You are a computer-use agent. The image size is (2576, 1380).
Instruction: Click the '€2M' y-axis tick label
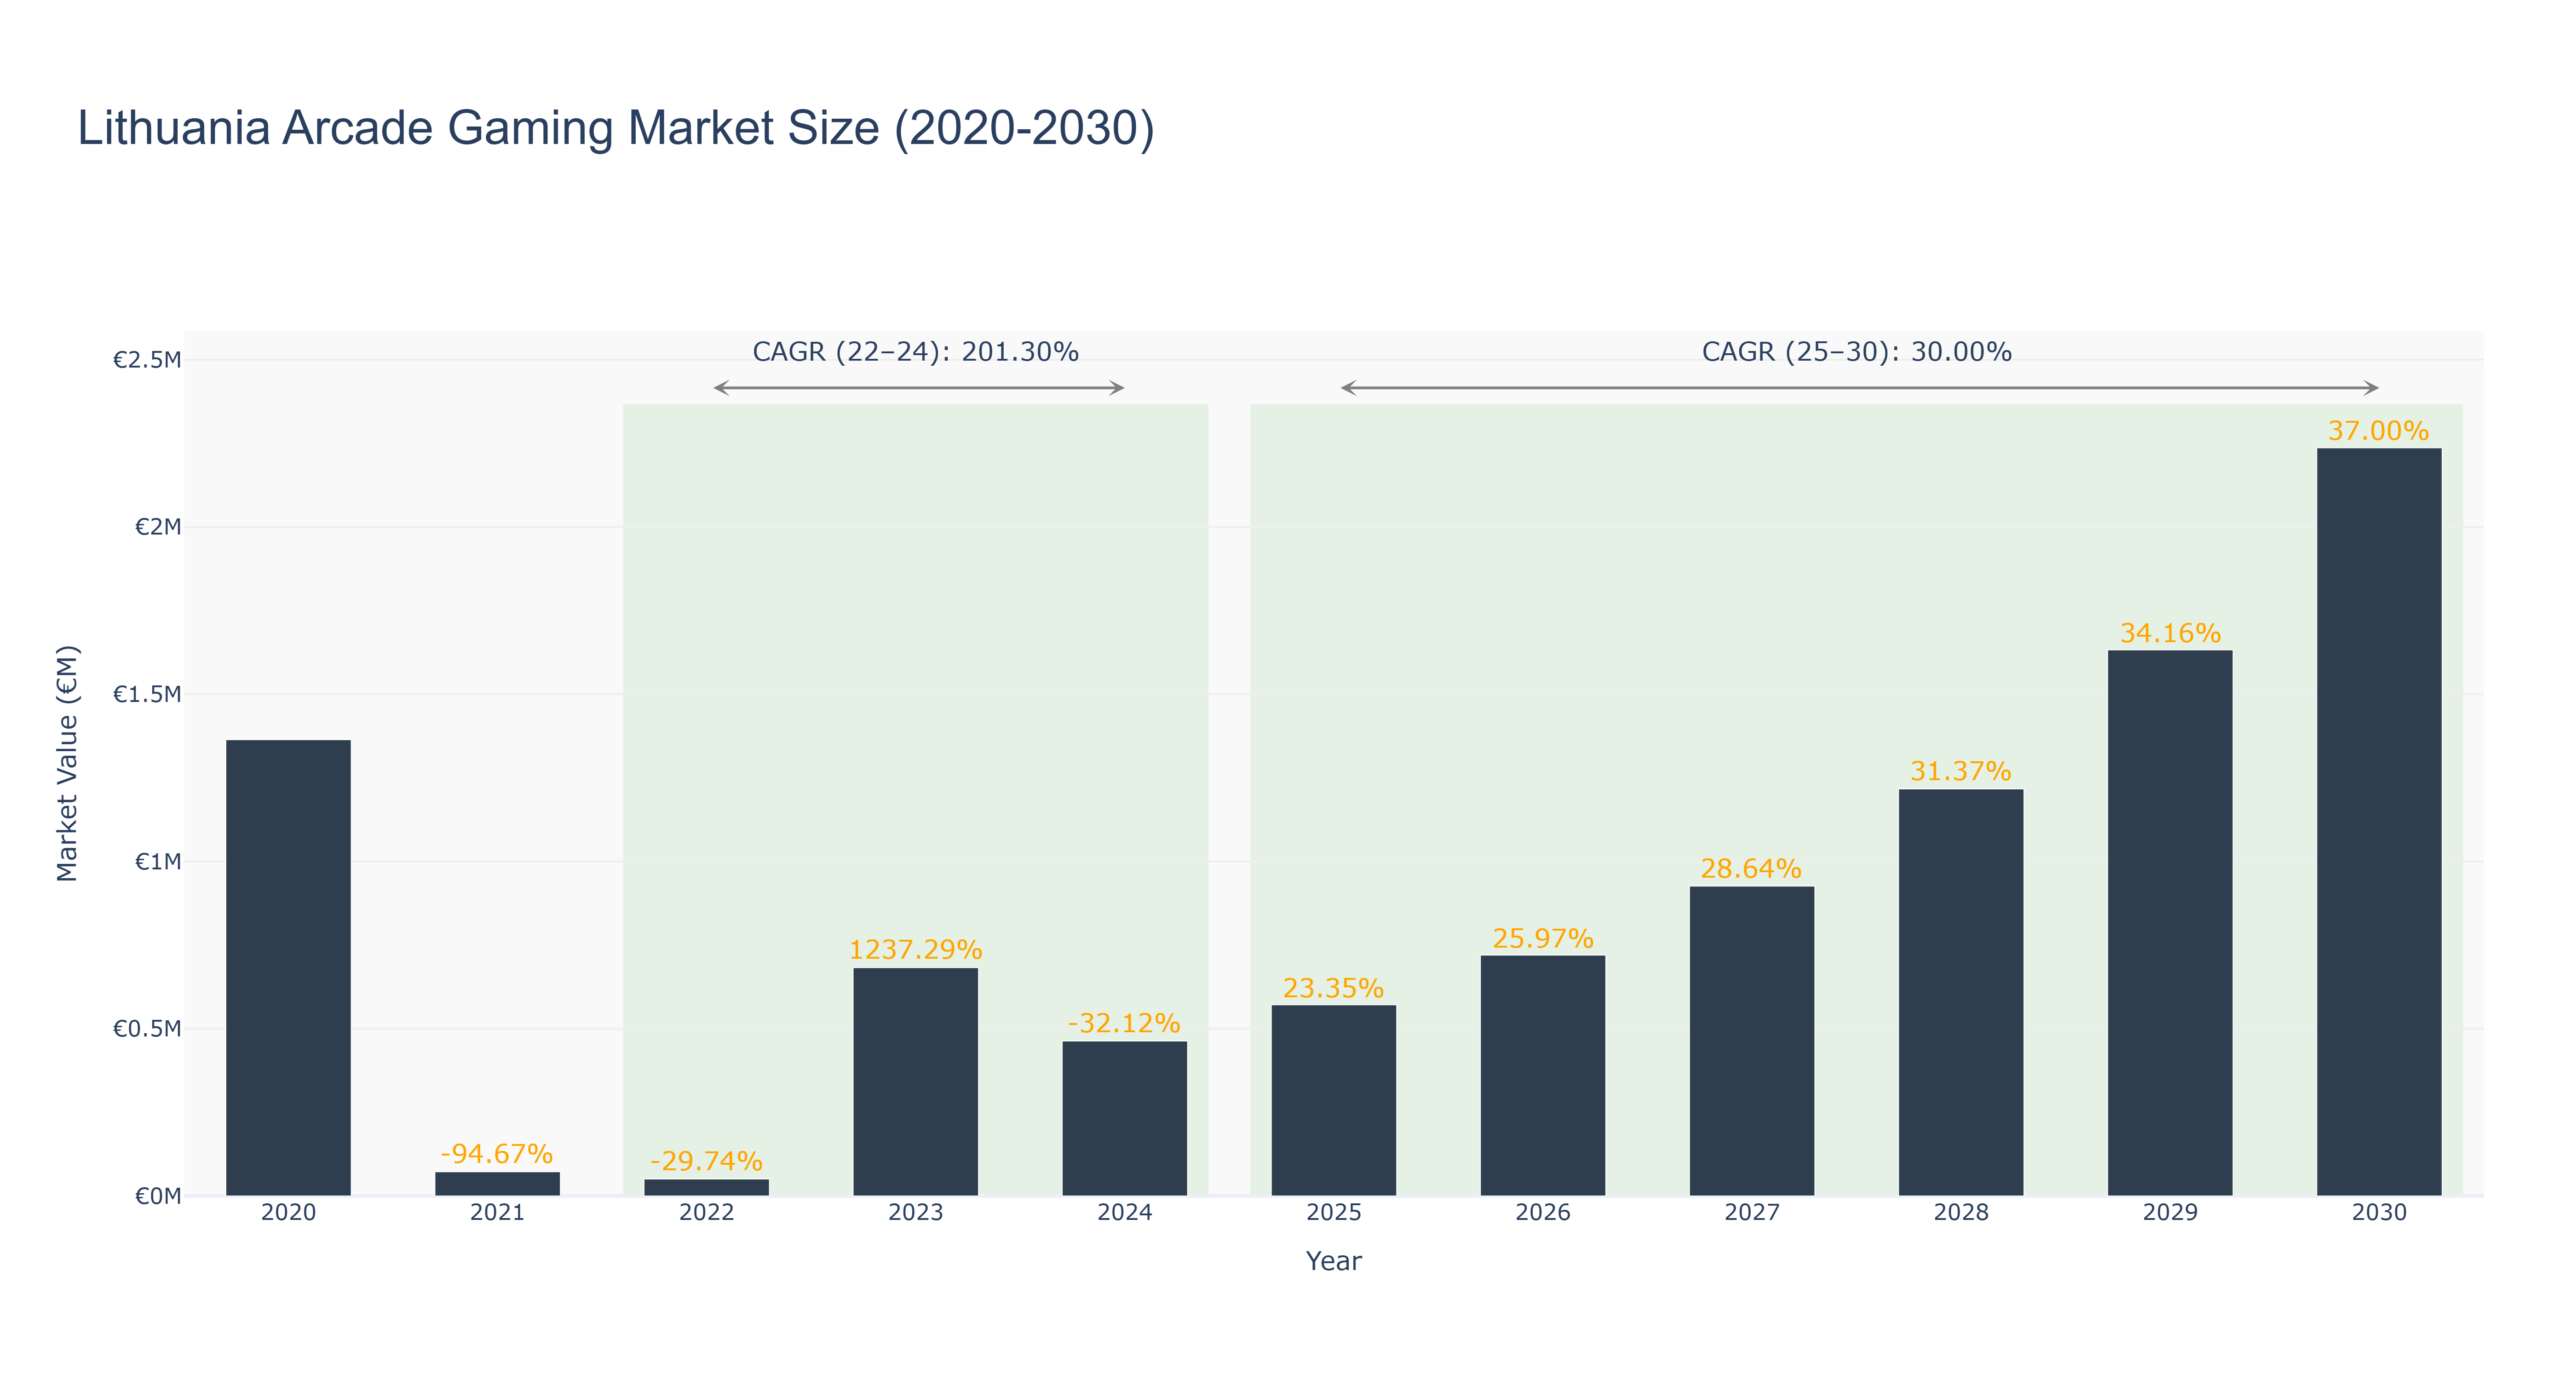point(158,527)
